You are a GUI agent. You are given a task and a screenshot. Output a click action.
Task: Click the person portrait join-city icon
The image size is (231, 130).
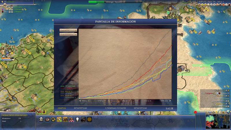(x=71, y=119)
